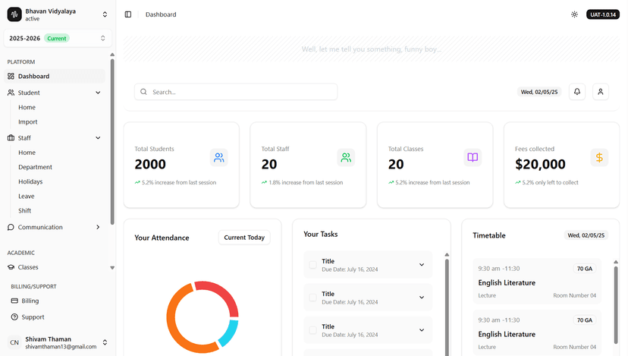Image resolution: width=628 pixels, height=356 pixels.
Task: Click the CN user avatar
Action: 14,342
